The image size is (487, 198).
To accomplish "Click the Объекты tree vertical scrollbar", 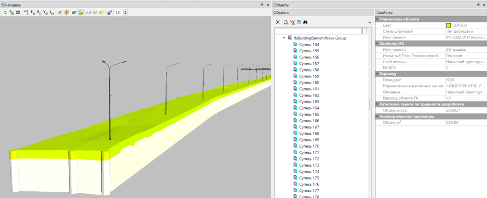I will point(369,104).
